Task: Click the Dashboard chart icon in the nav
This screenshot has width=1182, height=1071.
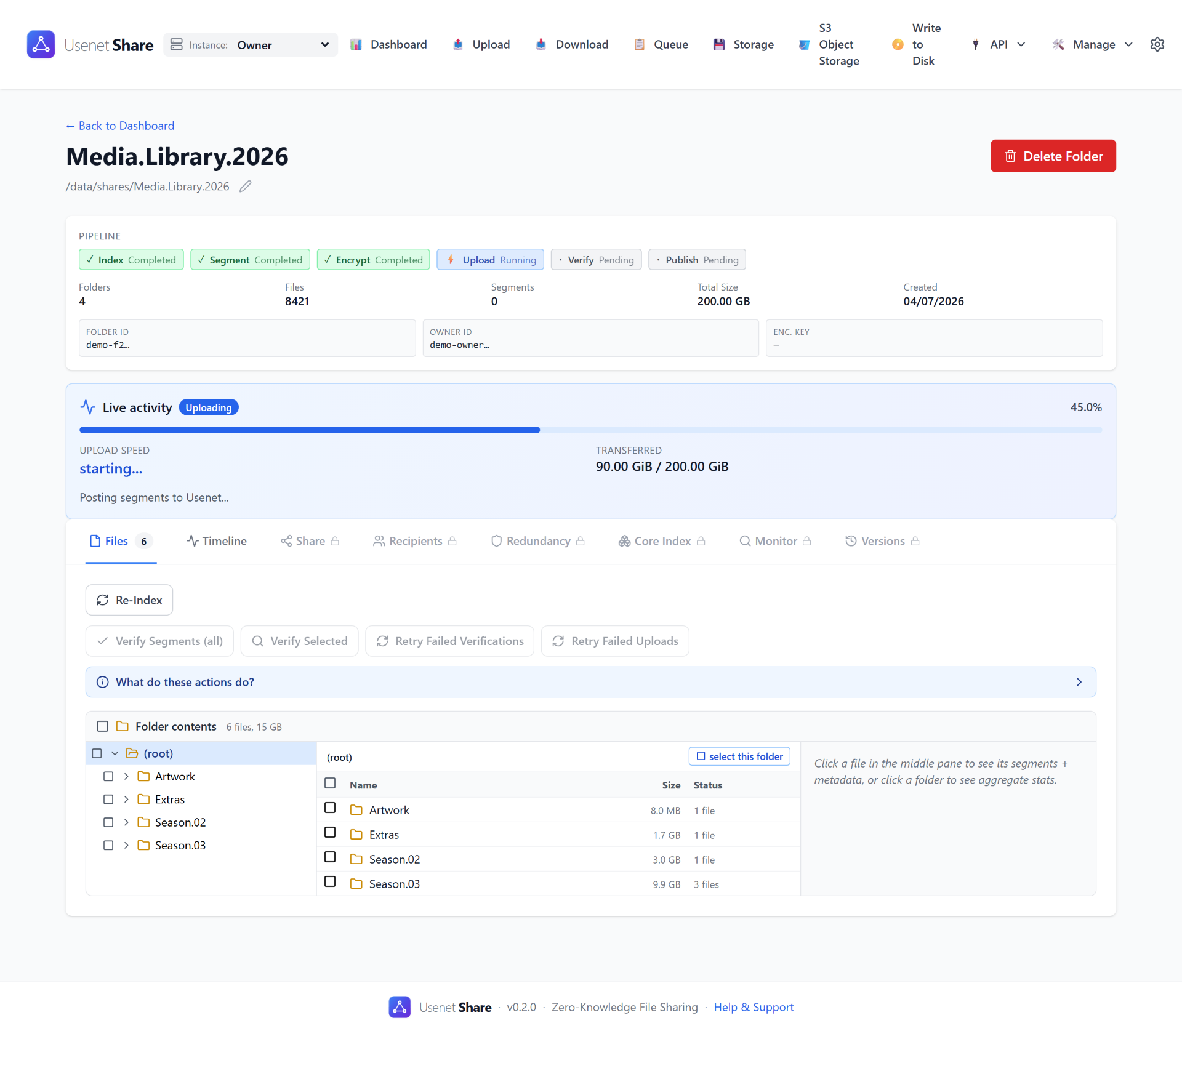Action: click(356, 44)
